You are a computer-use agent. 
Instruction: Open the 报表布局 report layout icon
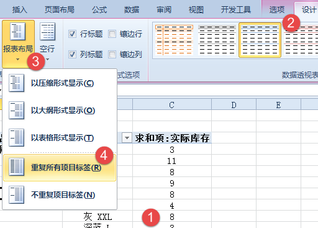(17, 32)
